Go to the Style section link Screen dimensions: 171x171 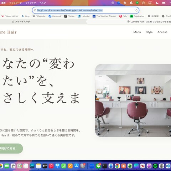pyautogui.click(x=149, y=32)
